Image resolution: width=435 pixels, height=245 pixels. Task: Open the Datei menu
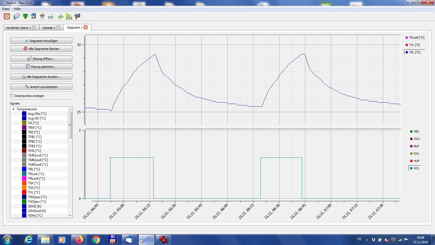pos(6,9)
